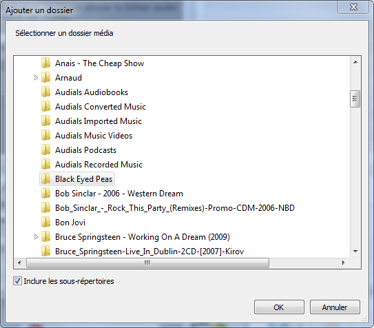
Task: Confirm selection with OK button
Action: pos(279,307)
